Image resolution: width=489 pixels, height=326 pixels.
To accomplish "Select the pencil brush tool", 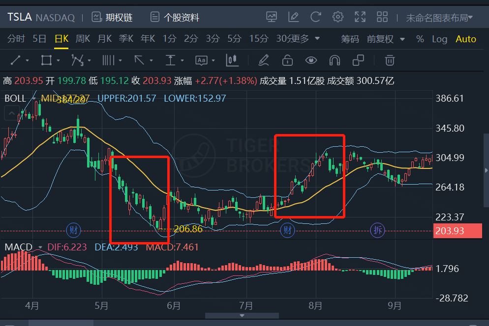I will [x=264, y=60].
